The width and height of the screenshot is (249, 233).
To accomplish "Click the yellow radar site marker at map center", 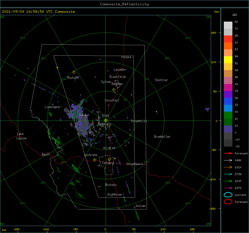I will pyautogui.click(x=106, y=121).
